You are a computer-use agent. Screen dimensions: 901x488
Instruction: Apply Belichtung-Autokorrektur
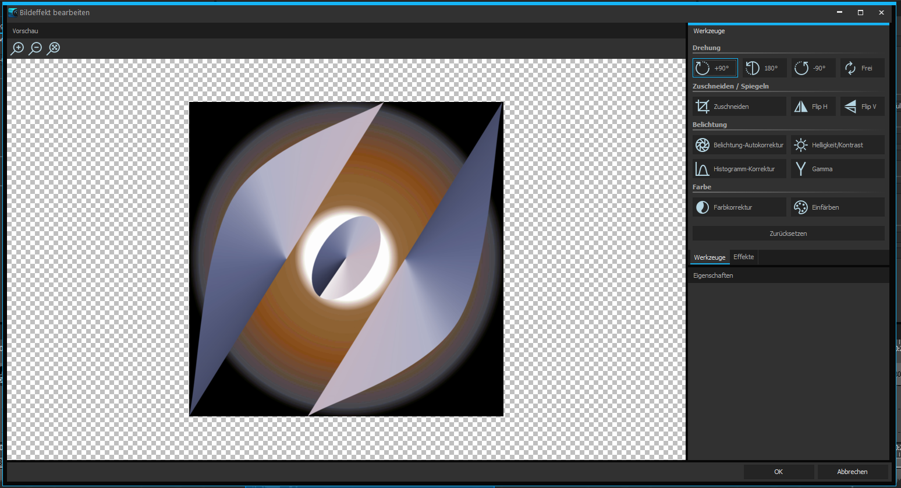739,145
